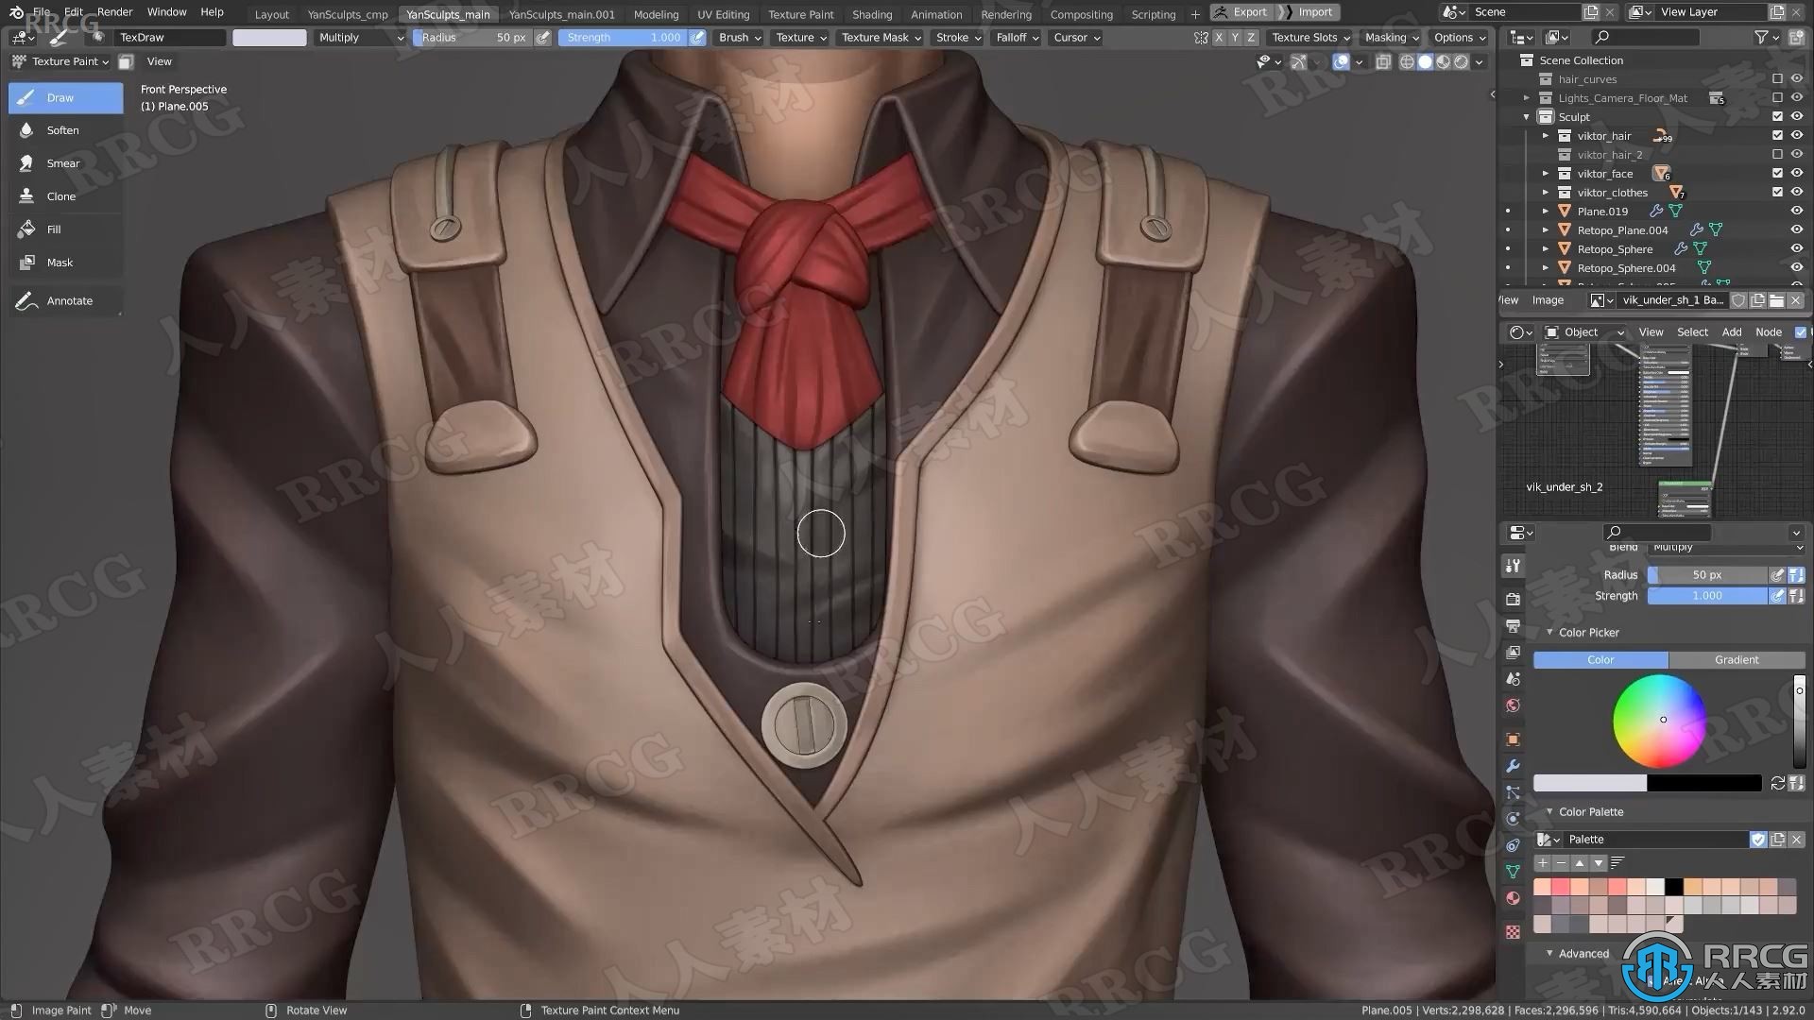The width and height of the screenshot is (1814, 1020).
Task: Open the Output properties tab
Action: [x=1513, y=626]
